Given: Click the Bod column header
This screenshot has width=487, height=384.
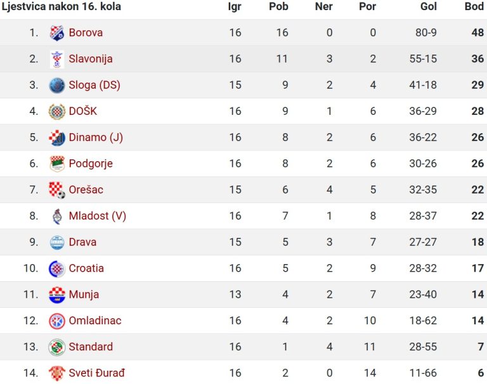Looking at the screenshot, I should pos(474,6).
